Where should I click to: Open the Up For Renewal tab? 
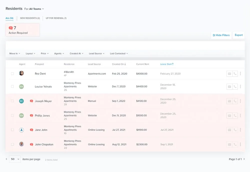[56, 18]
